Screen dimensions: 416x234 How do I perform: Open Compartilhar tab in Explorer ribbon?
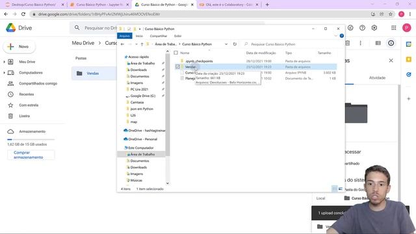(x=159, y=36)
